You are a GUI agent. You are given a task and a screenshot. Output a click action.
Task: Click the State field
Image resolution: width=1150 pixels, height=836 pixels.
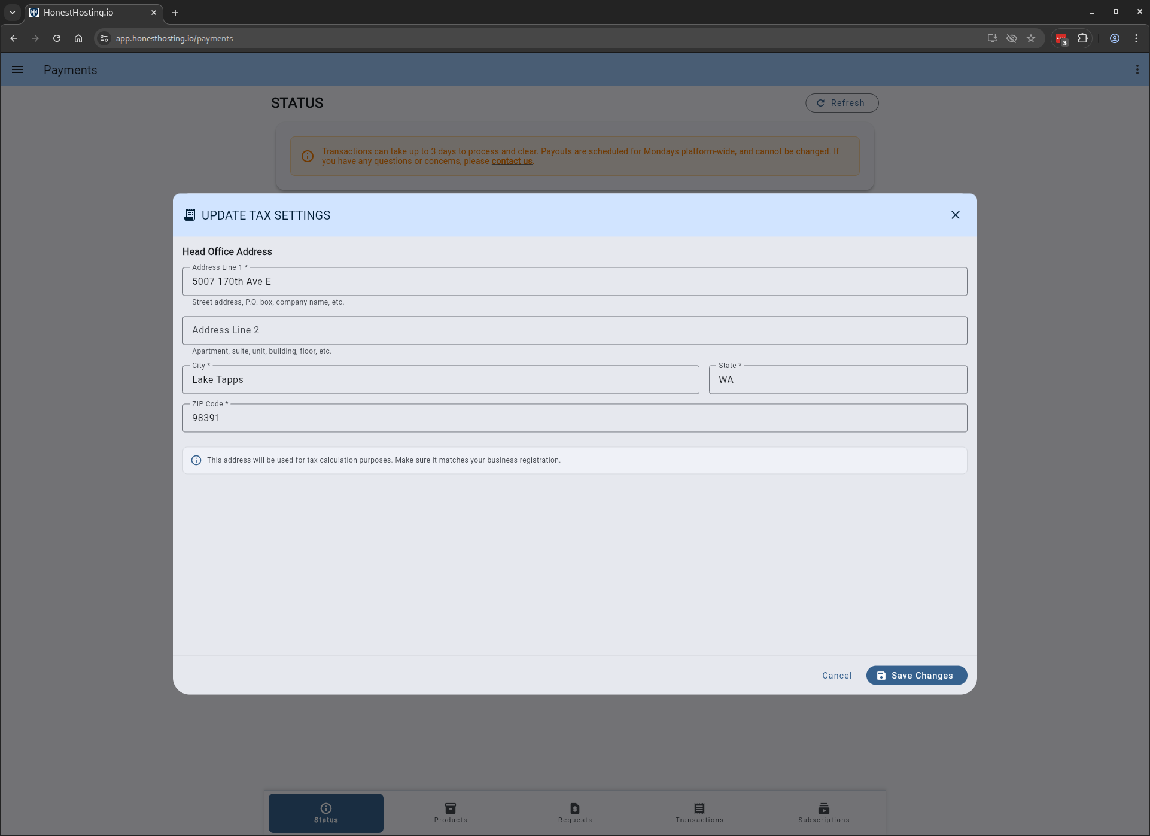(x=837, y=379)
